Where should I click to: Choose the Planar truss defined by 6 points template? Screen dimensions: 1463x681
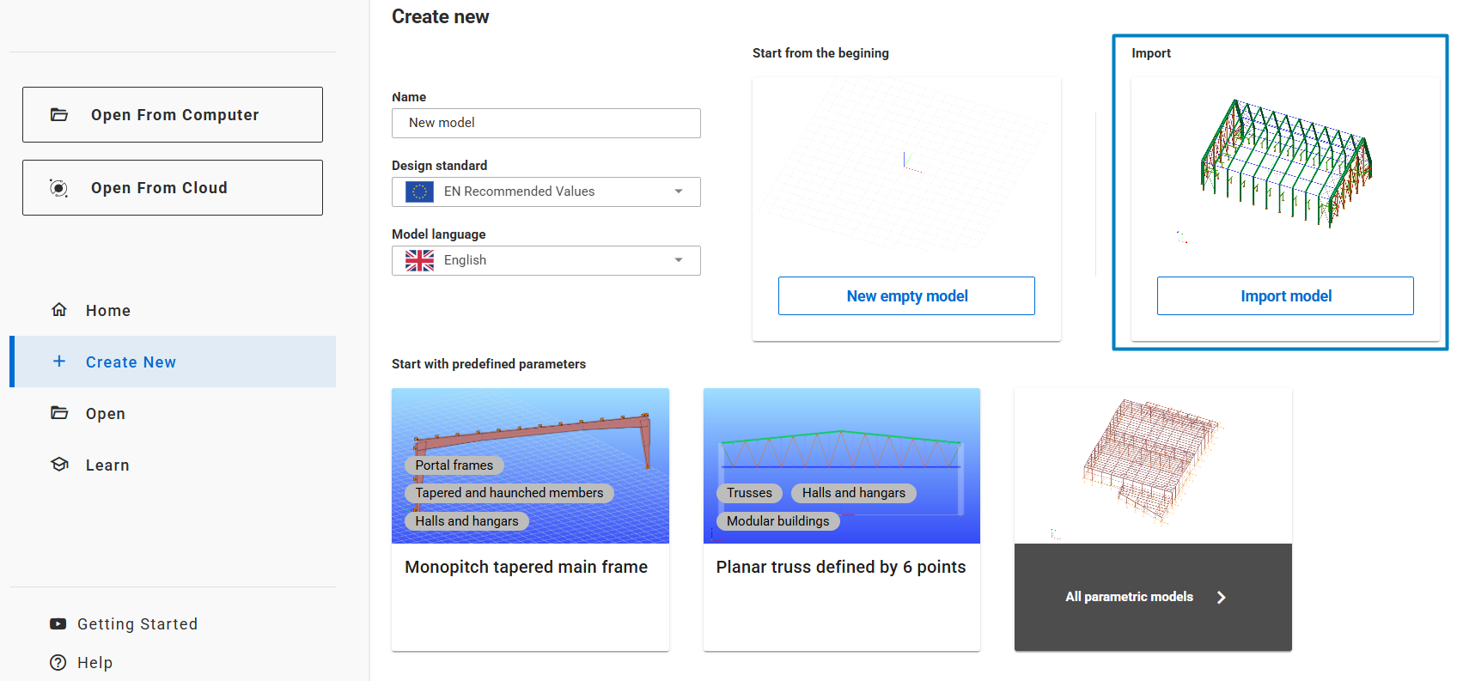tap(841, 567)
